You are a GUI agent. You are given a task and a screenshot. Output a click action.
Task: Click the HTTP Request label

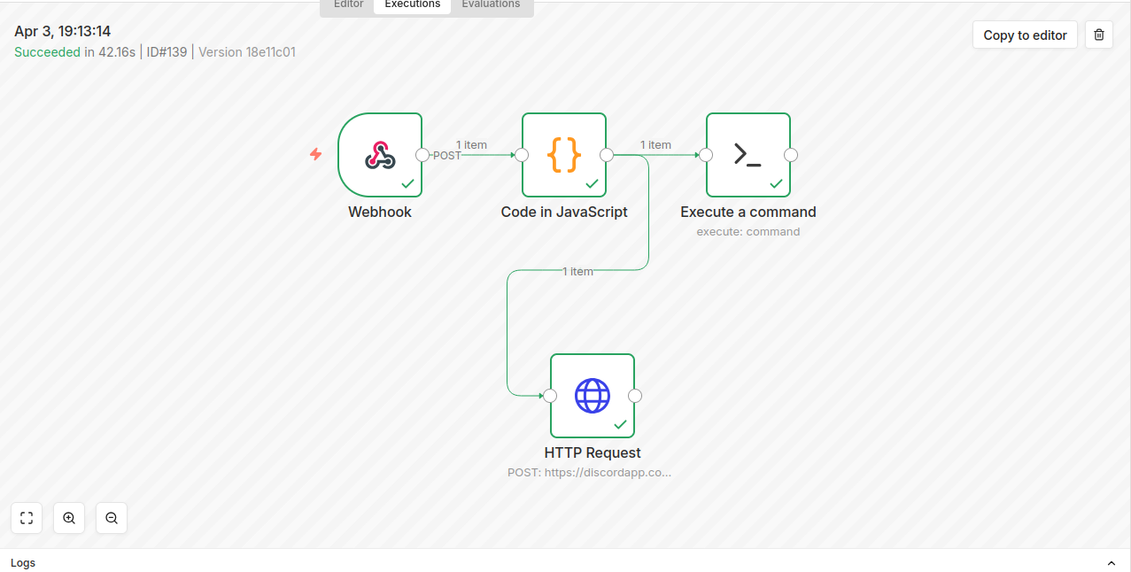tap(593, 452)
